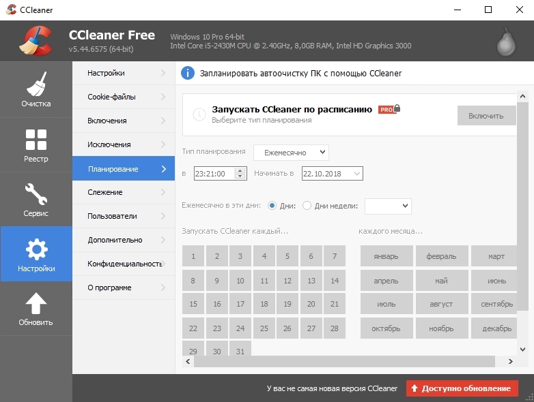Click the Доступно обновление button
The image size is (534, 402).
(x=462, y=388)
